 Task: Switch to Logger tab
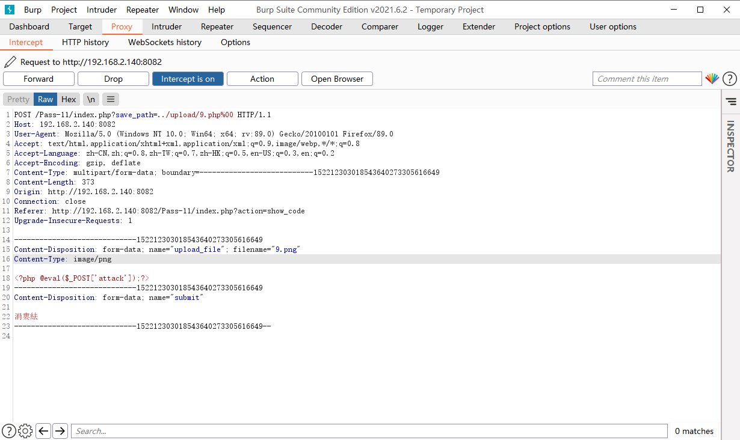click(x=430, y=26)
